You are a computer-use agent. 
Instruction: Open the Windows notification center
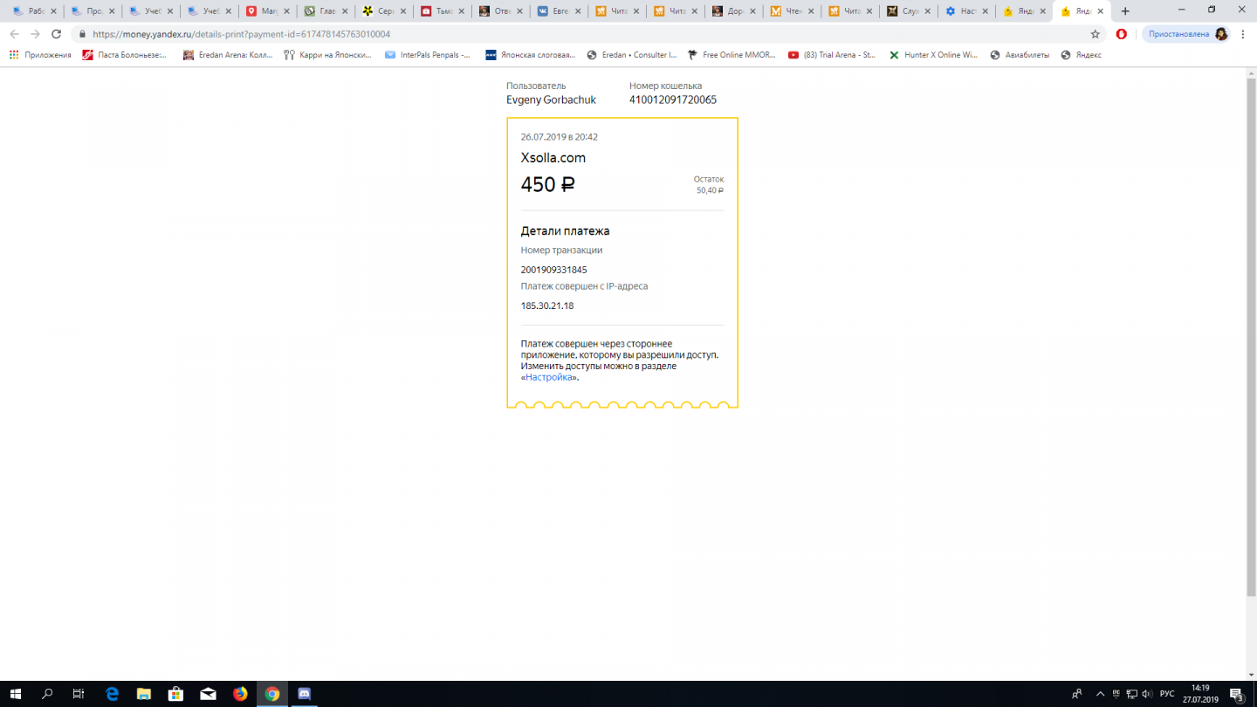coord(1237,694)
